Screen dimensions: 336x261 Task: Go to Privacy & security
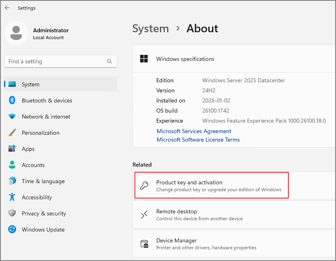61,213
